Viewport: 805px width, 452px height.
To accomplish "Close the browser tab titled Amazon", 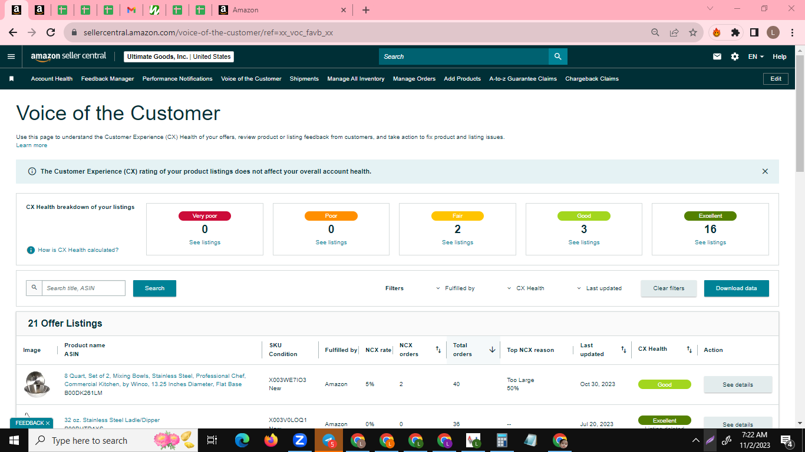I will 344,10.
